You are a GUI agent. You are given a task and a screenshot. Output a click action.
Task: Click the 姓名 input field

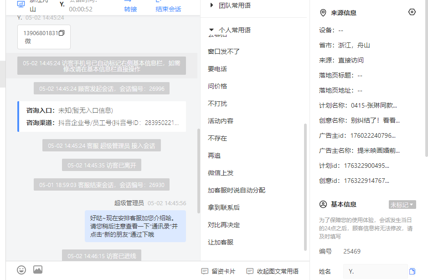point(375,271)
